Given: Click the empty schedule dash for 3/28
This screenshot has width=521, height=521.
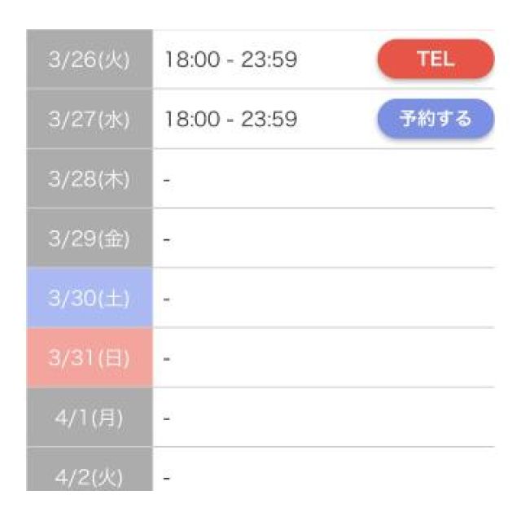Looking at the screenshot, I should pos(166,180).
